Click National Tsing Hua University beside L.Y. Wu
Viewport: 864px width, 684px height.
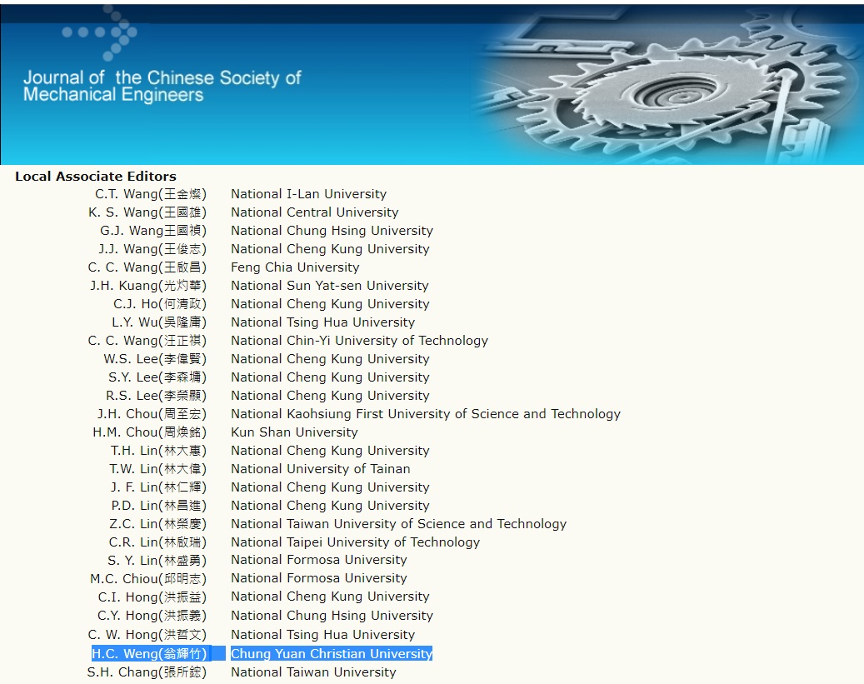pos(323,322)
